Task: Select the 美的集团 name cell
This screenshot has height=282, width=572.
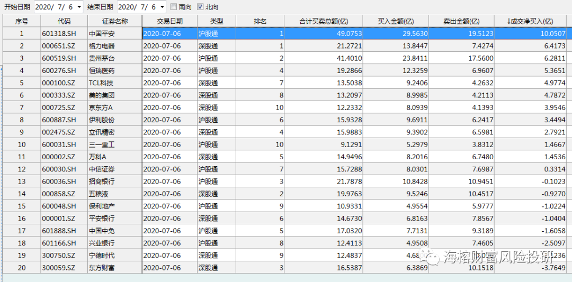Action: coord(115,95)
